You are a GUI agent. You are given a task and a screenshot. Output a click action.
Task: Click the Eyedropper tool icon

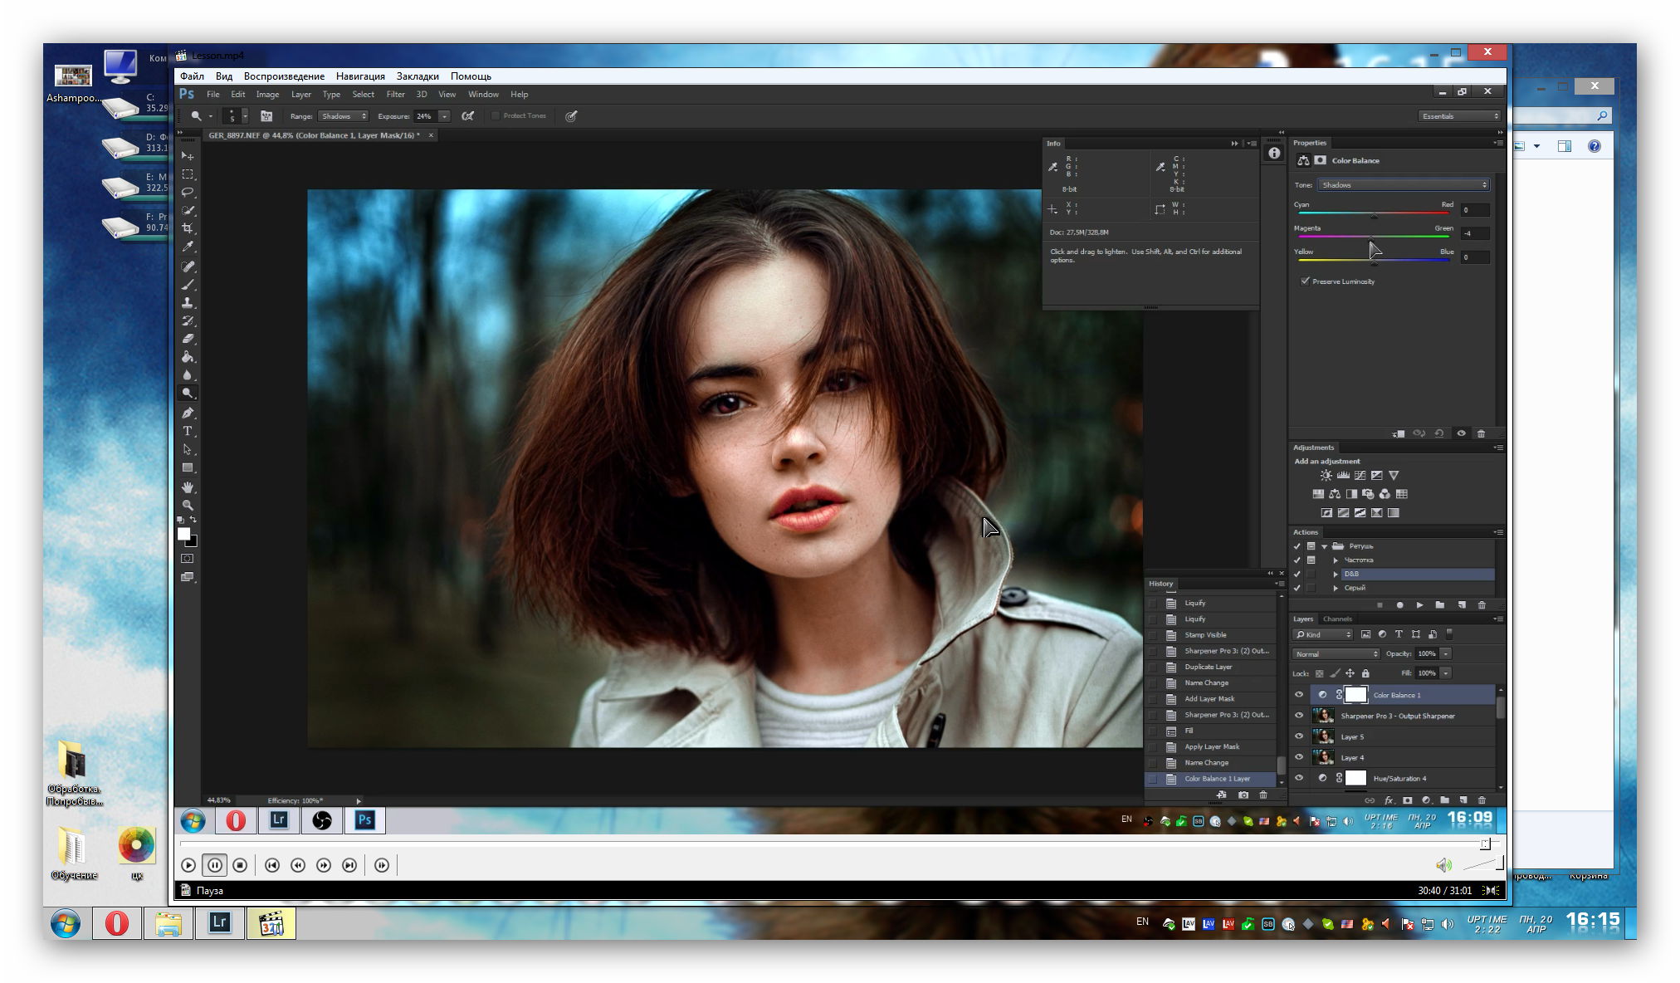click(188, 247)
